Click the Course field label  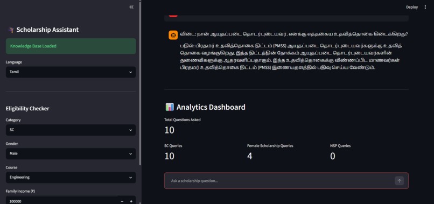point(11,167)
